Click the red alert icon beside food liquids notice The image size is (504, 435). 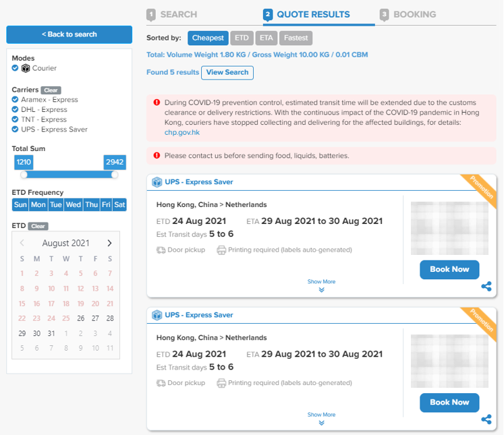click(x=157, y=156)
